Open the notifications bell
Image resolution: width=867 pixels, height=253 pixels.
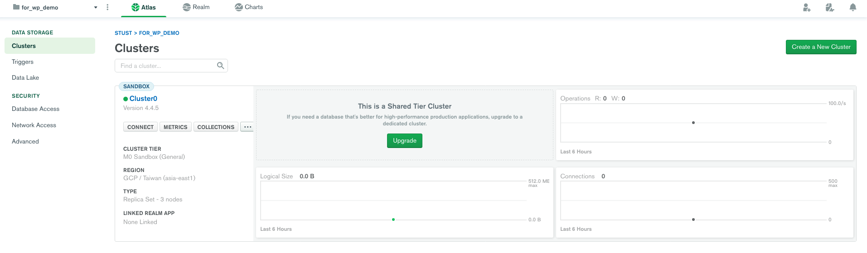click(852, 7)
